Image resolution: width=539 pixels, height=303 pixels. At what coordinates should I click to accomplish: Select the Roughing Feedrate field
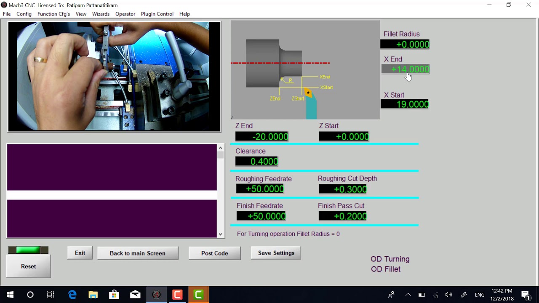pos(260,189)
